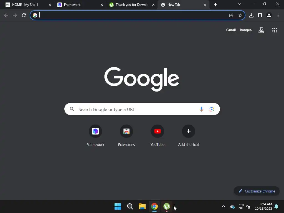This screenshot has width=284, height=213.
Task: Open the YouTube shortcut tile
Action: pyautogui.click(x=158, y=136)
